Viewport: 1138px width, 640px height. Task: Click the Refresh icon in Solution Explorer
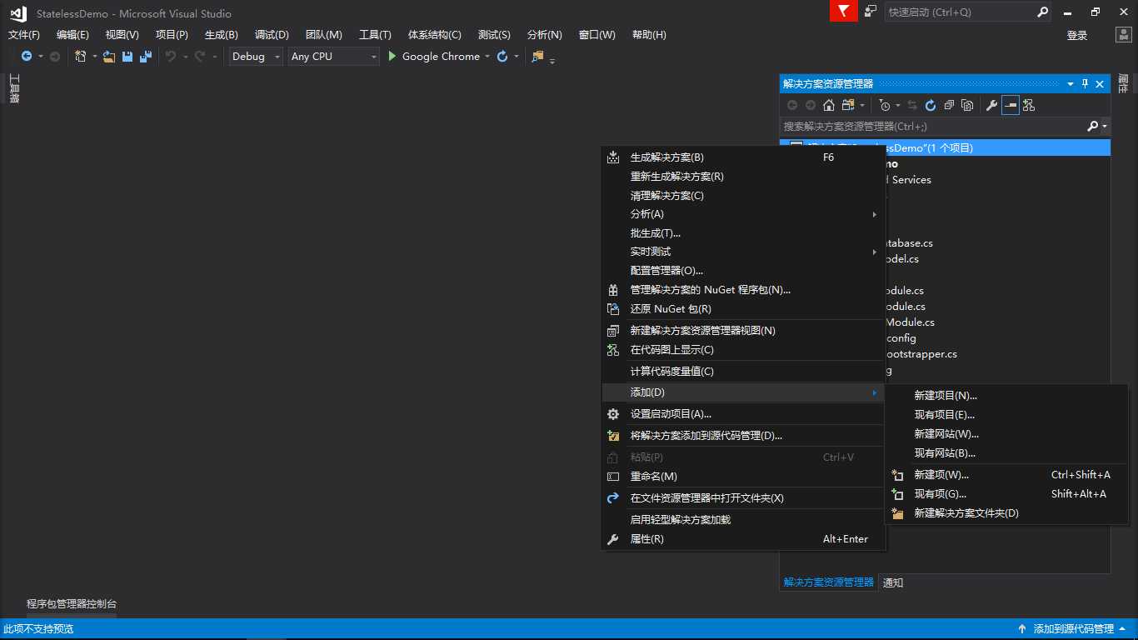coord(931,105)
